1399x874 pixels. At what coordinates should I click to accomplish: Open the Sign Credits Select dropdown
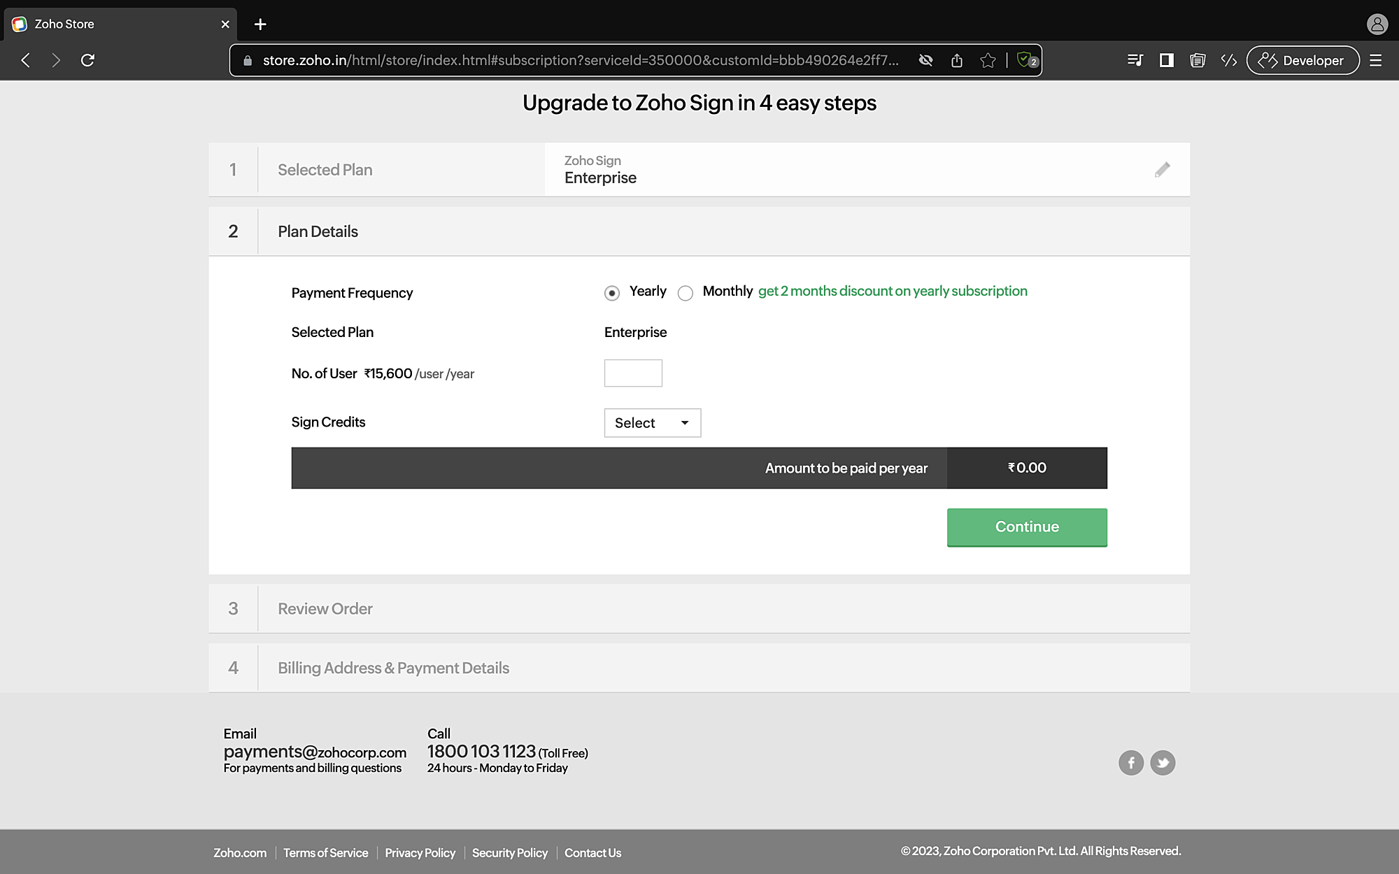653,423
